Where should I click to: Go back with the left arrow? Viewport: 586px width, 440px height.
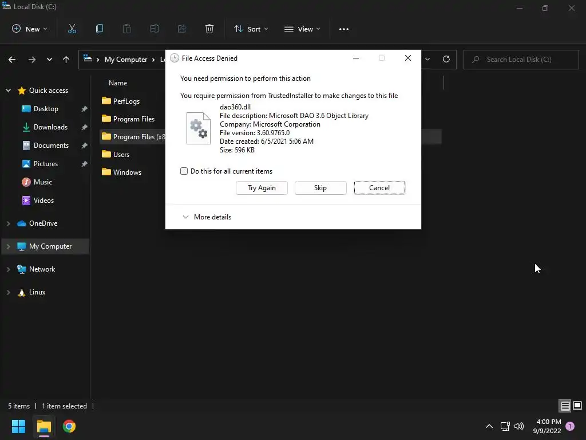[12, 60]
